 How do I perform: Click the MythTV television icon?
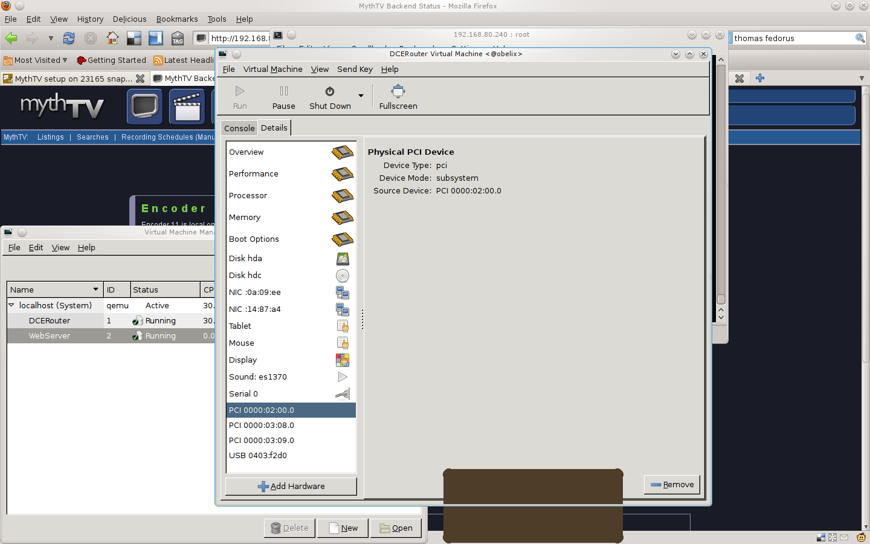pyautogui.click(x=145, y=107)
